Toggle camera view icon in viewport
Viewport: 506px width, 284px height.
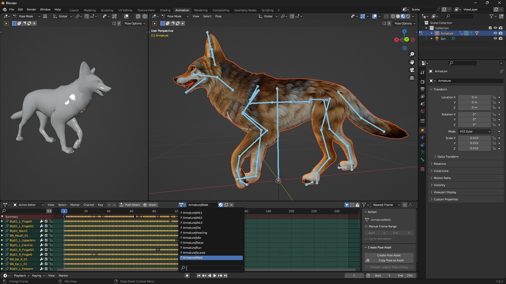tap(412, 70)
